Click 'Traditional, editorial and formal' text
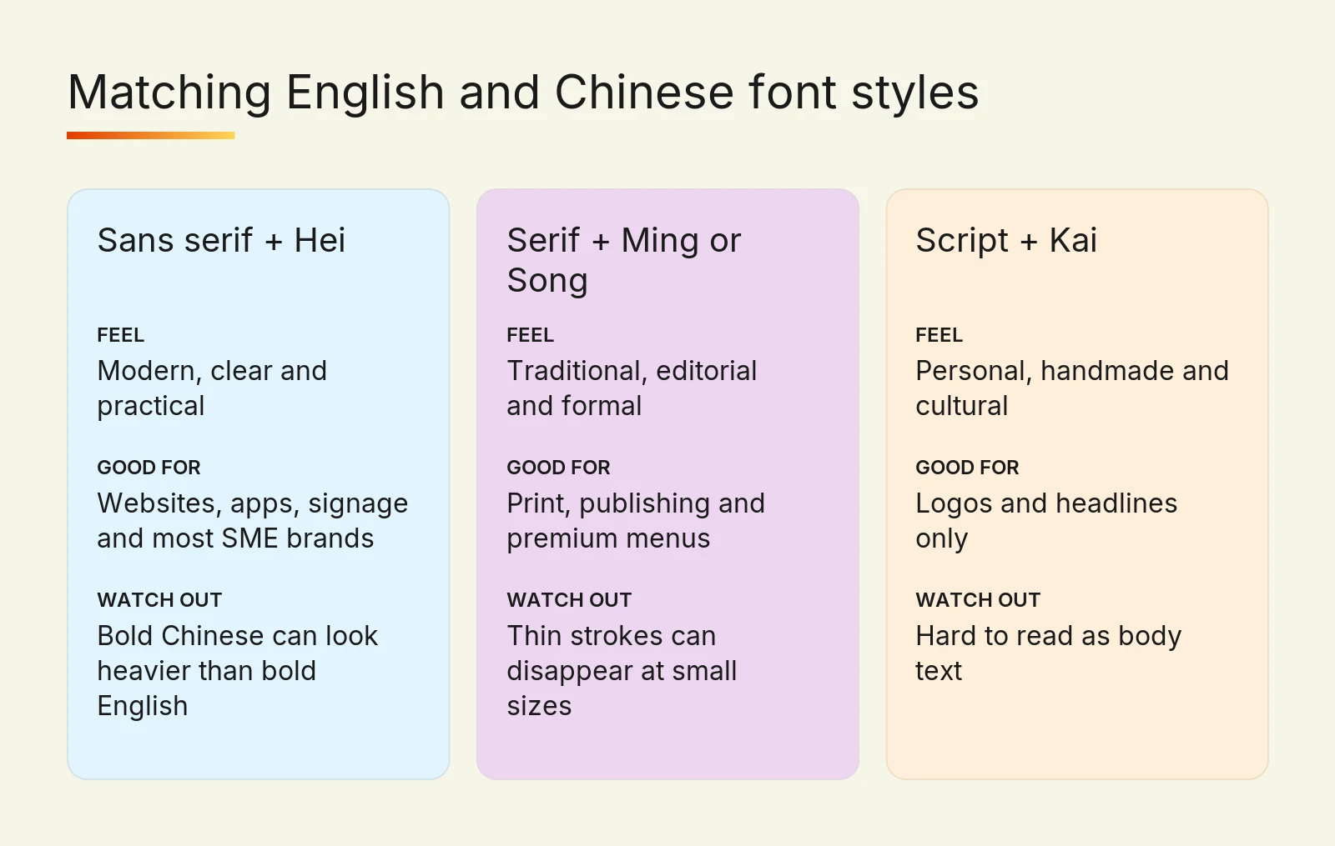The image size is (1335, 846). click(x=632, y=388)
